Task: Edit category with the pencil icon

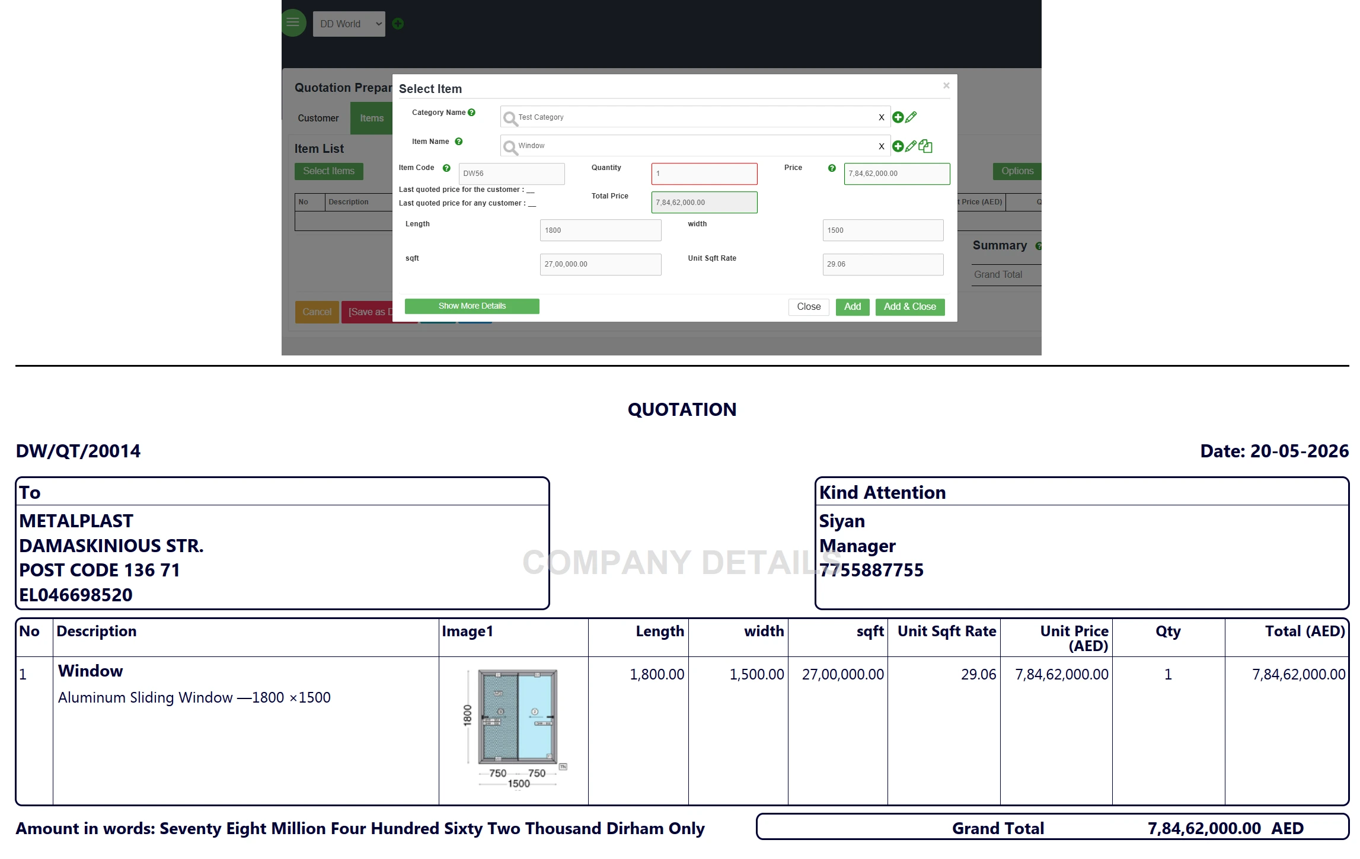Action: tap(911, 117)
